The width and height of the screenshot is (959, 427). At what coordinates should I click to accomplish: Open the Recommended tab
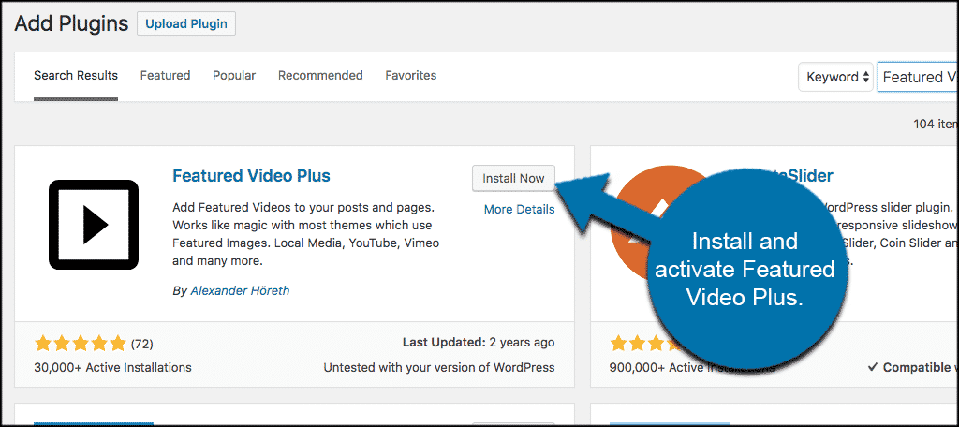[320, 75]
